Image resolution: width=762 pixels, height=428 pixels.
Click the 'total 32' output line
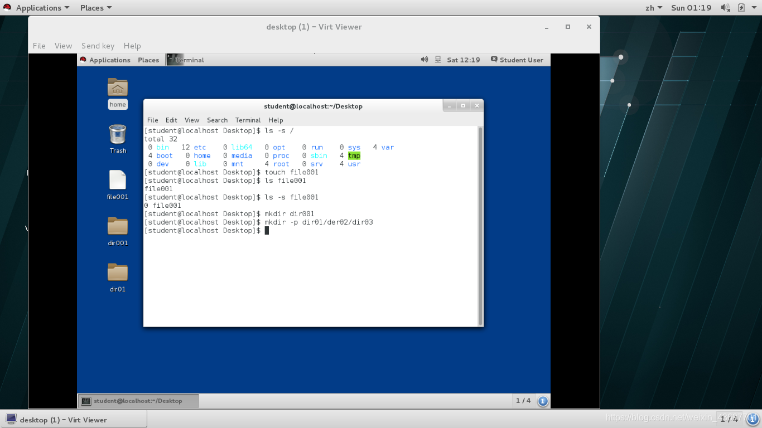coord(161,139)
